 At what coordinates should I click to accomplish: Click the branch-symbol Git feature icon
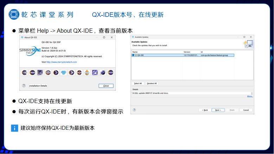[x=56, y=72]
